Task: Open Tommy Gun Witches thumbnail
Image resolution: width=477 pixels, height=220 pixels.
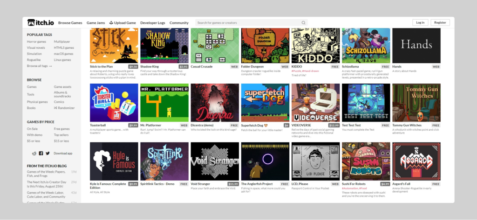Action: (416, 103)
